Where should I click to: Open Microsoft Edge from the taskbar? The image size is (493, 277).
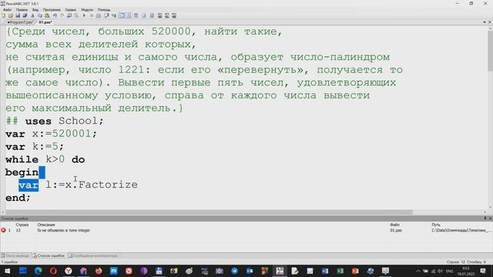[x=38, y=271]
